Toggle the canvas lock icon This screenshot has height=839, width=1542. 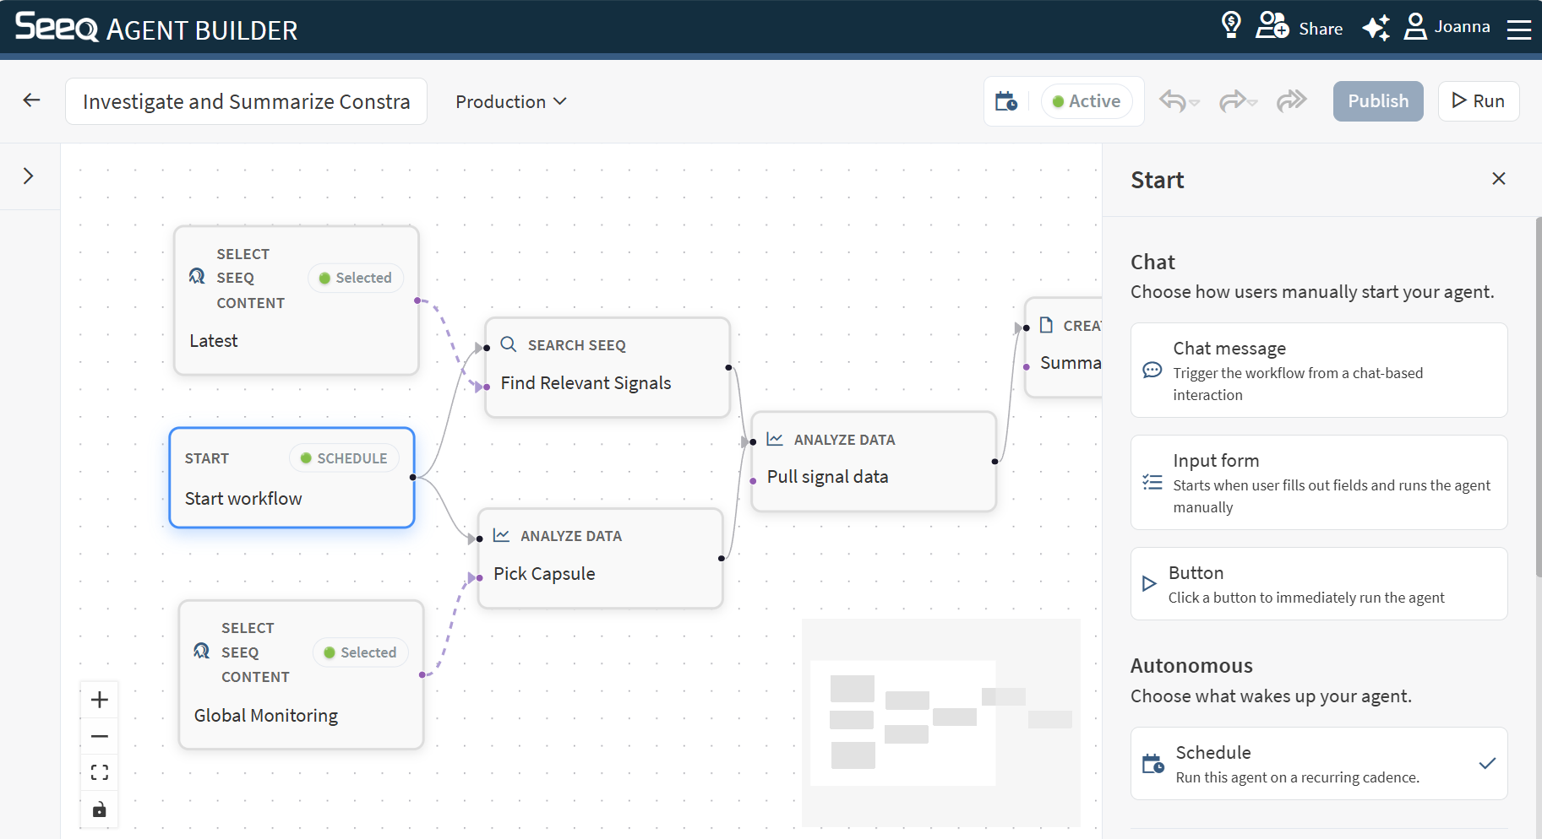[100, 809]
